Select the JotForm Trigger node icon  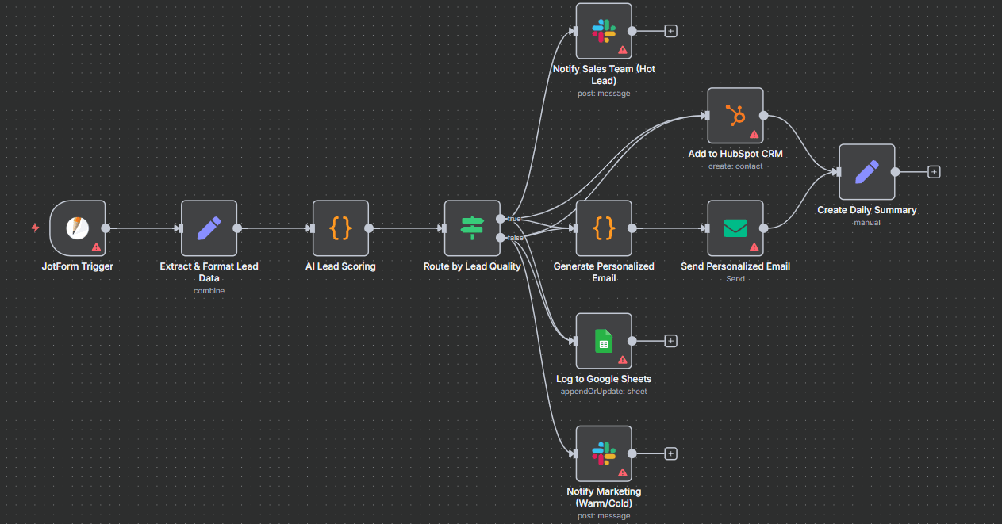(77, 228)
